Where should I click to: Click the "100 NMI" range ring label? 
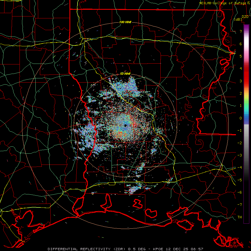(x=125, y=22)
